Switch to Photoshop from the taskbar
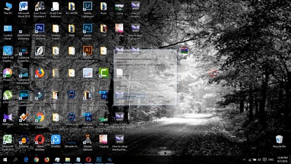The image size is (291, 164). pyautogui.click(x=99, y=160)
